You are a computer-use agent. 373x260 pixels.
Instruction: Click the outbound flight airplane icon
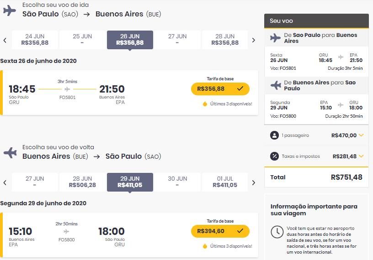[10, 10]
